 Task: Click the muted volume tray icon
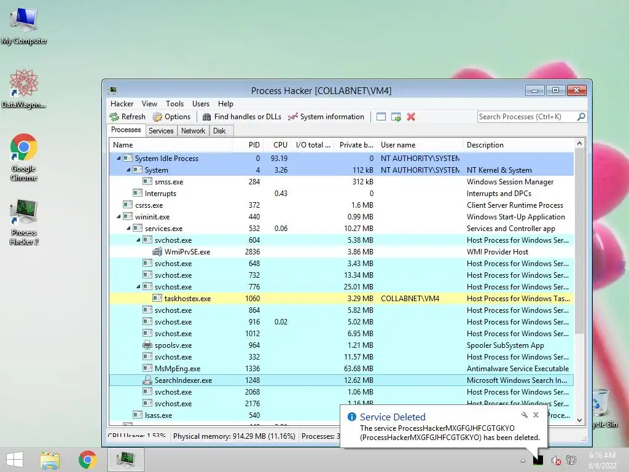(555, 460)
